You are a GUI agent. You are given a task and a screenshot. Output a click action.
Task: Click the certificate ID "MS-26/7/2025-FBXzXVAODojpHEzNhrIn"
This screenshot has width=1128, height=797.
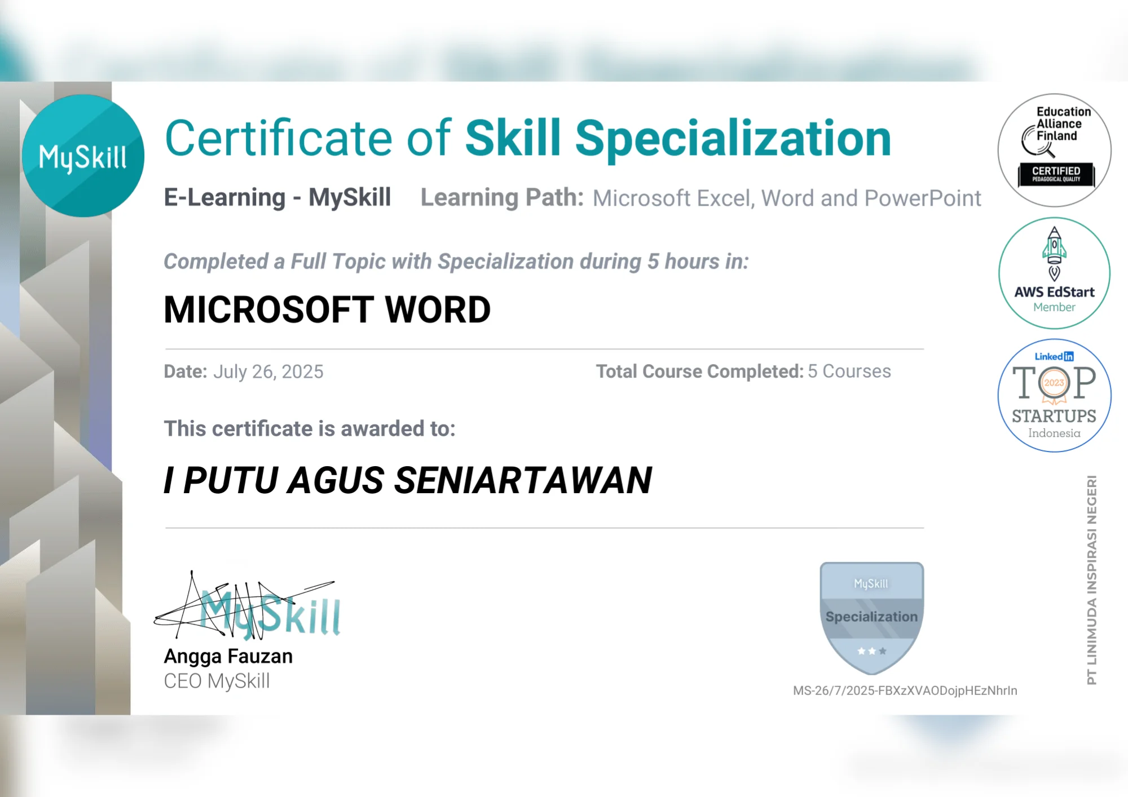905,691
